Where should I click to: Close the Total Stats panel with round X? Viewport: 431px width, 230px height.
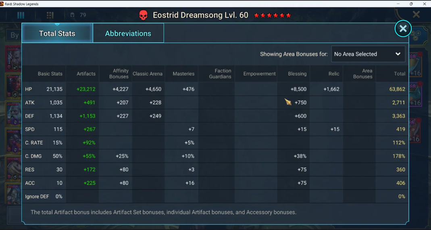(x=403, y=29)
